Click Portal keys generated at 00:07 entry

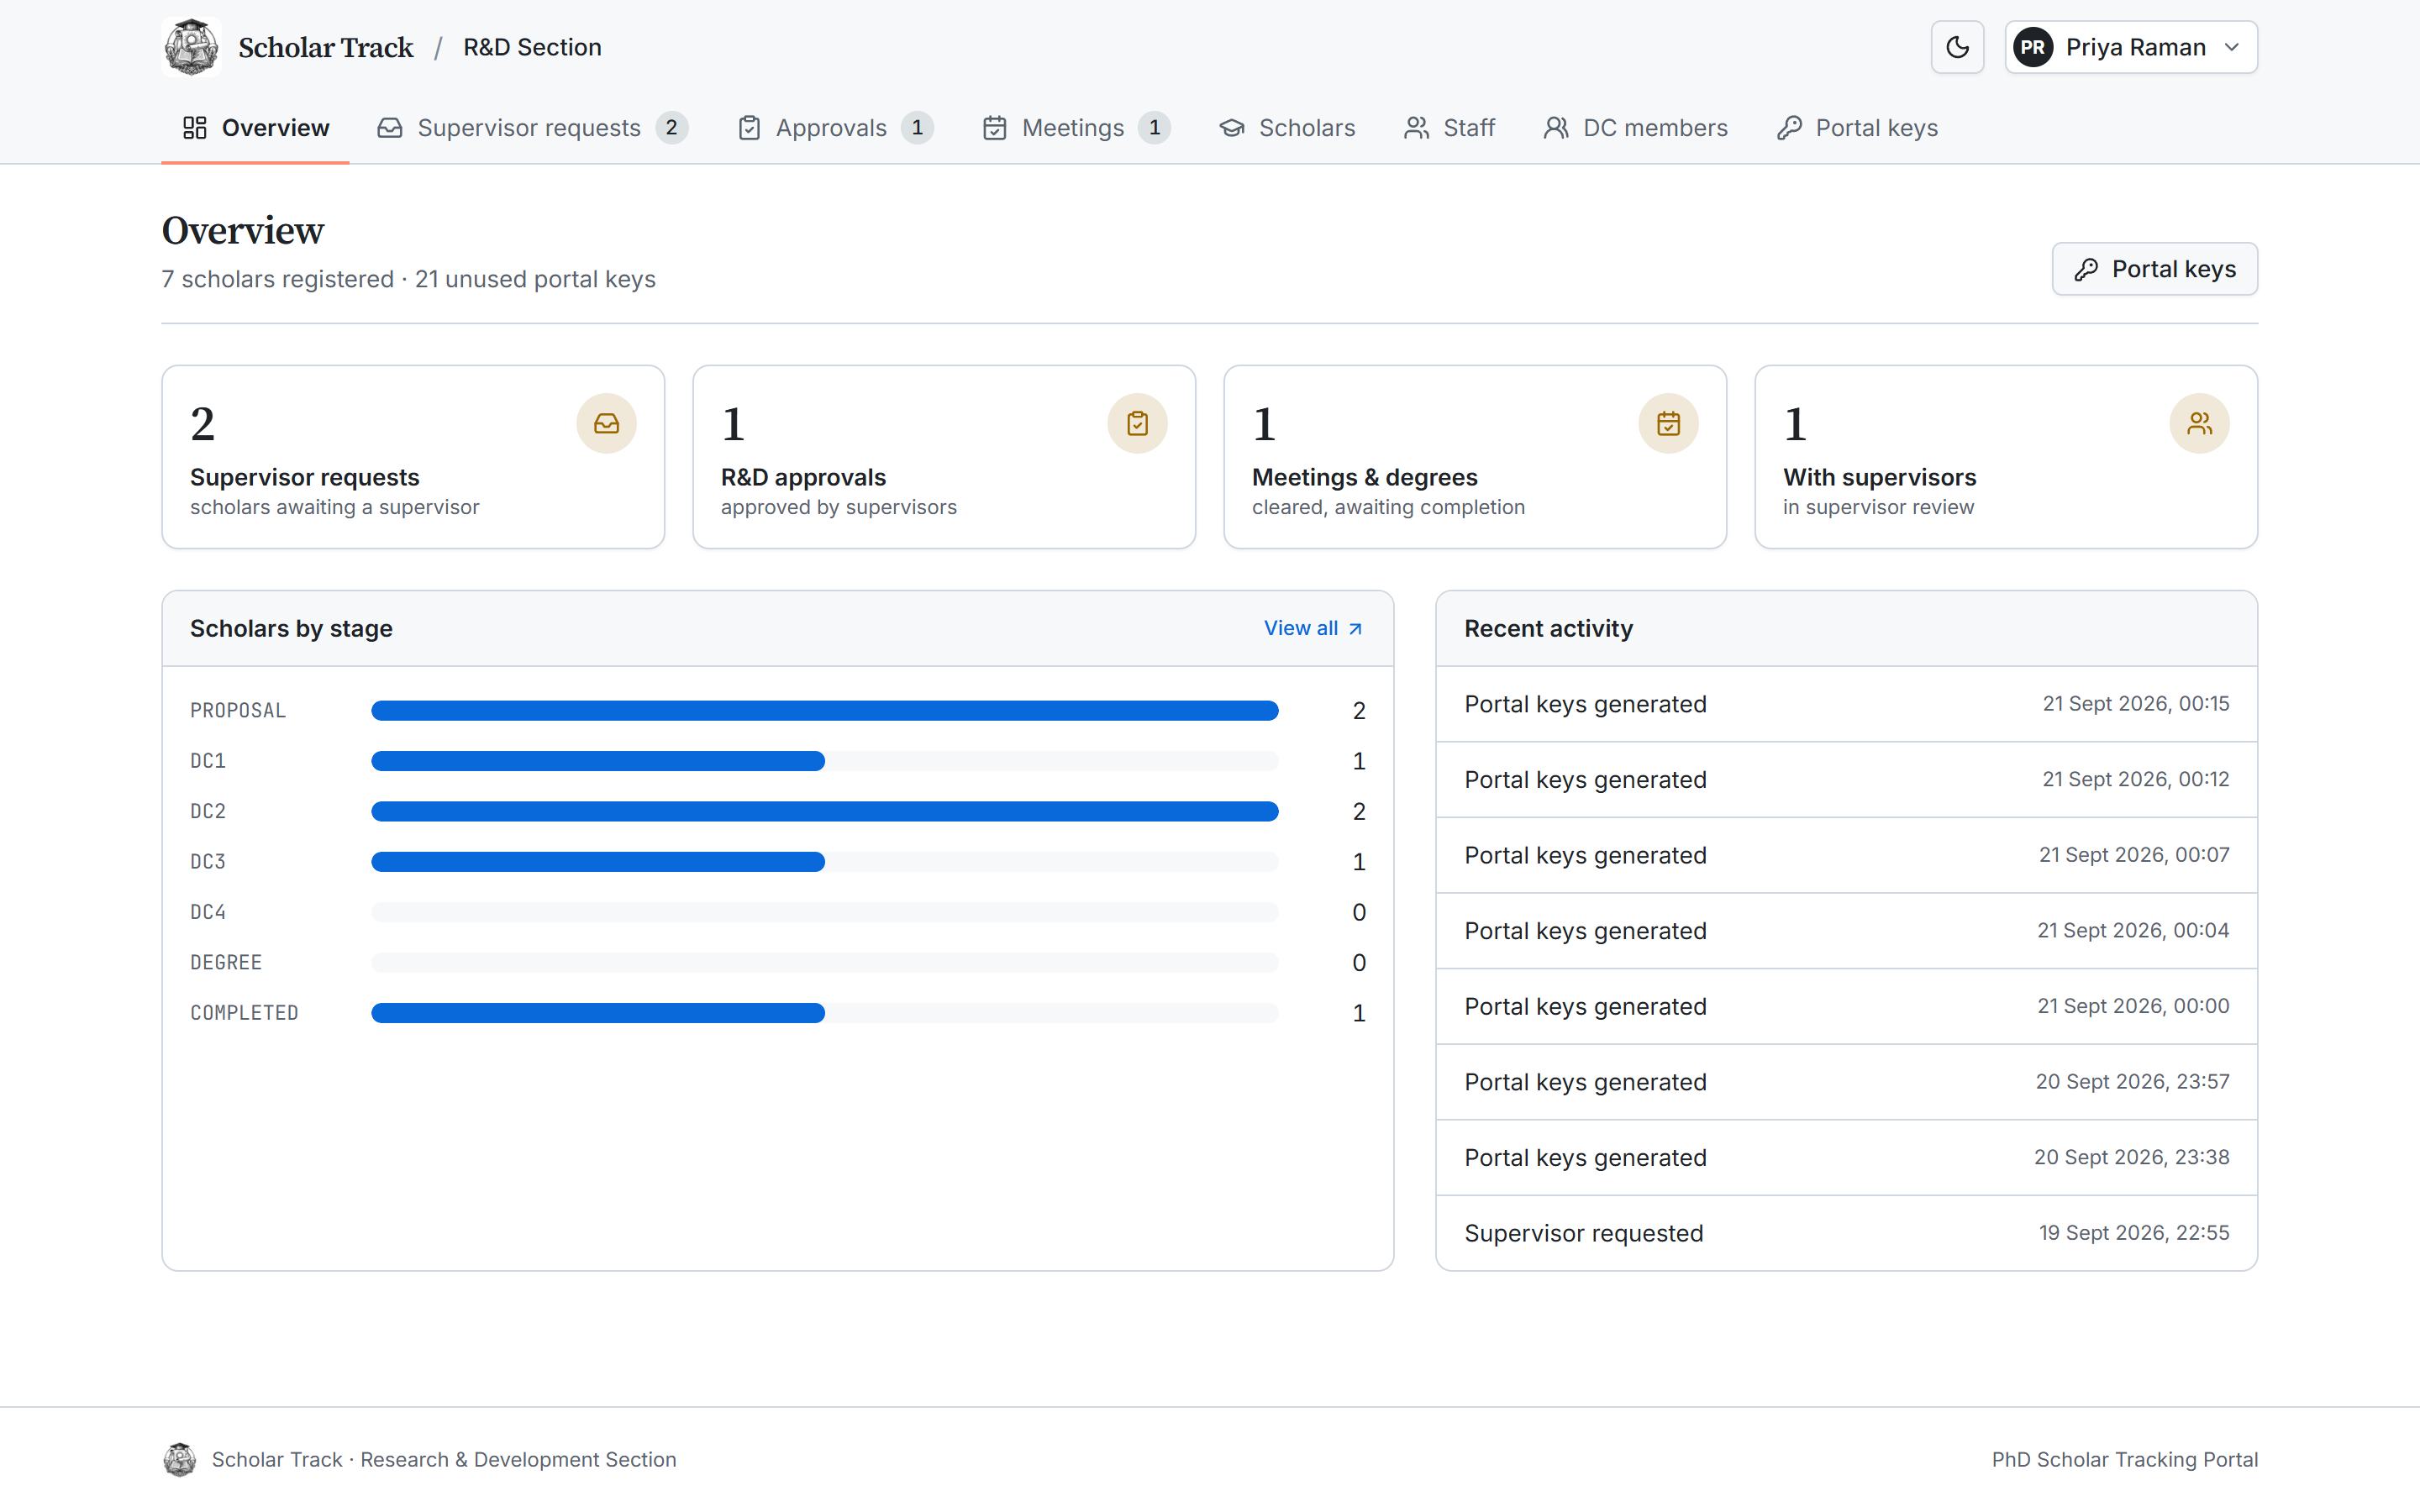point(1846,855)
